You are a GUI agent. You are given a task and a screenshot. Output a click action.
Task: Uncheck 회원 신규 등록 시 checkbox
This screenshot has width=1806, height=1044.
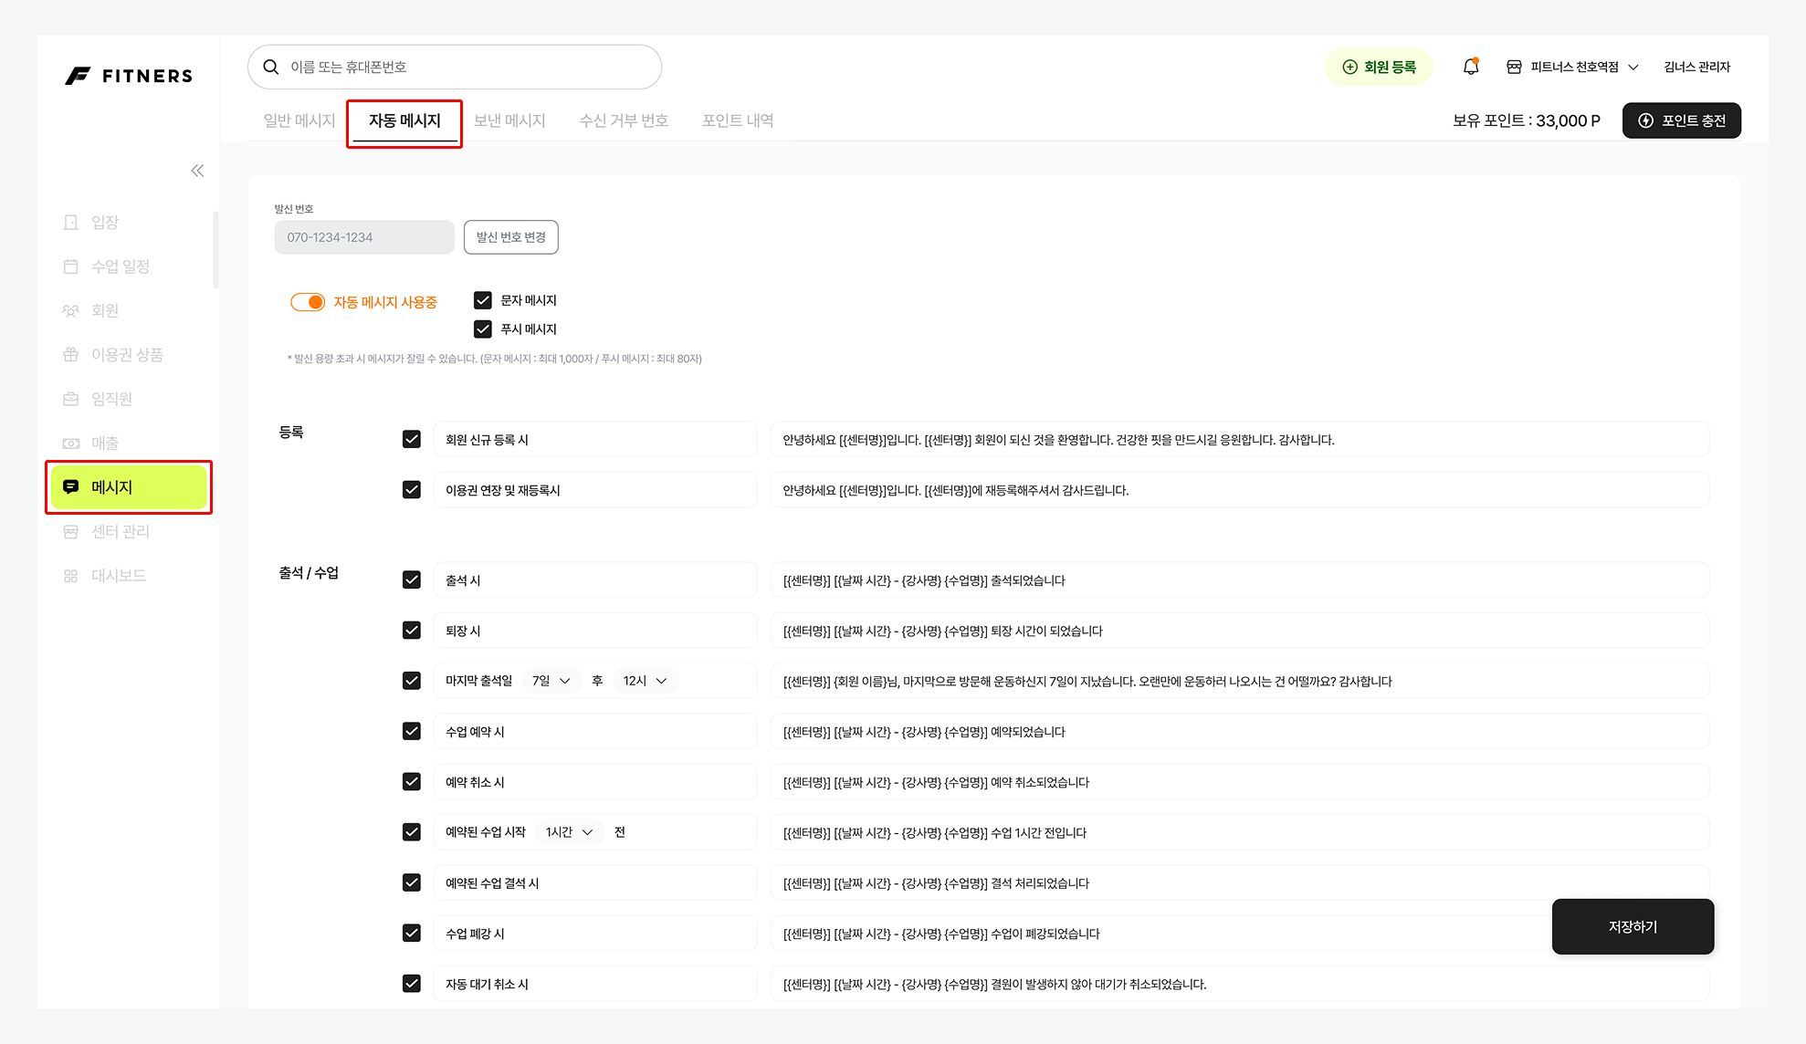click(x=412, y=440)
